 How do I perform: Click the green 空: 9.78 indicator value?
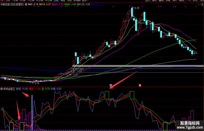[x=46, y=89]
